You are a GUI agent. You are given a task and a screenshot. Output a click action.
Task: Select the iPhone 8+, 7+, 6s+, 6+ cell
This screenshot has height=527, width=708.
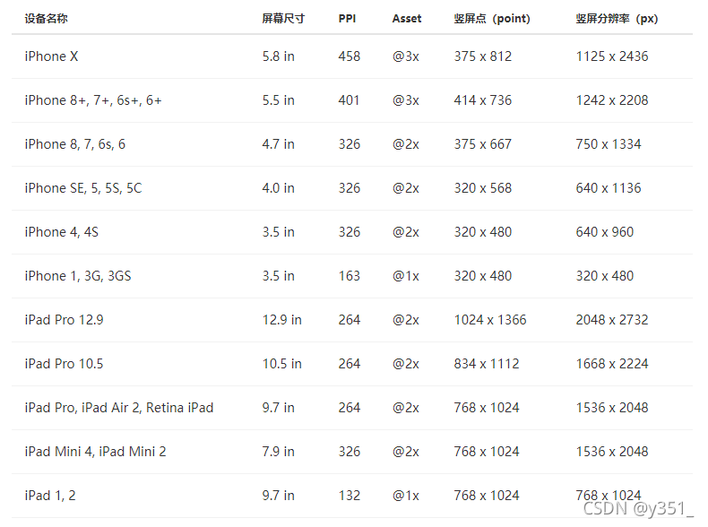[x=93, y=100]
